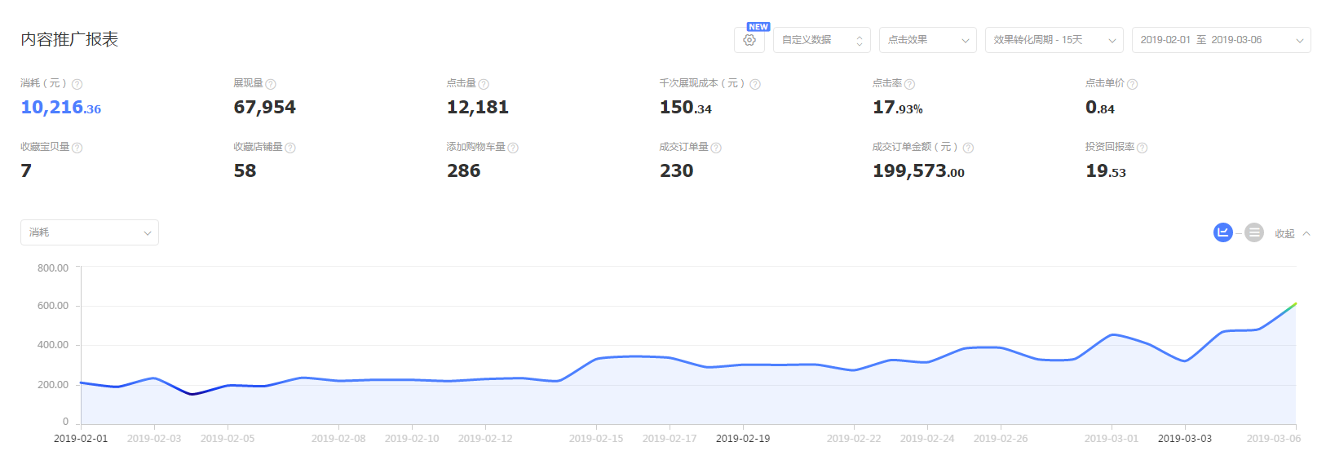Expand 效果转化周期 - 15天 dropdown

[x=1054, y=40]
